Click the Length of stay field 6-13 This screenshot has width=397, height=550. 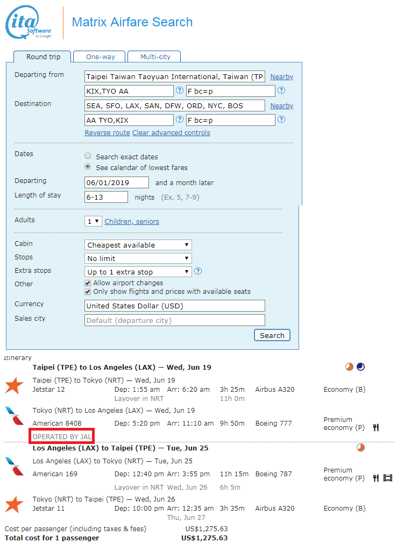(107, 197)
